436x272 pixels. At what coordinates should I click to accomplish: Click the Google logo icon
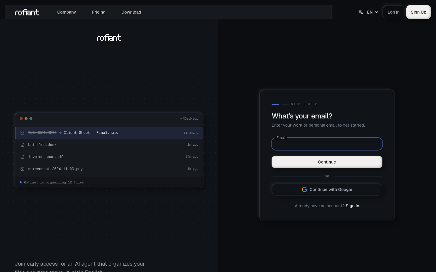[x=305, y=189]
